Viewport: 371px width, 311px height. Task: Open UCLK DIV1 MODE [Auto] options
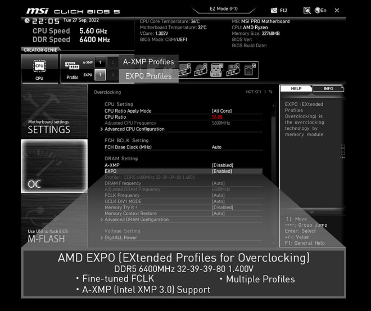tap(218, 201)
